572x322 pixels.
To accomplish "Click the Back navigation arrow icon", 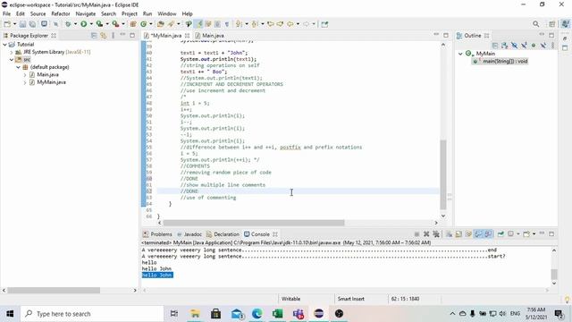I will (x=290, y=24).
